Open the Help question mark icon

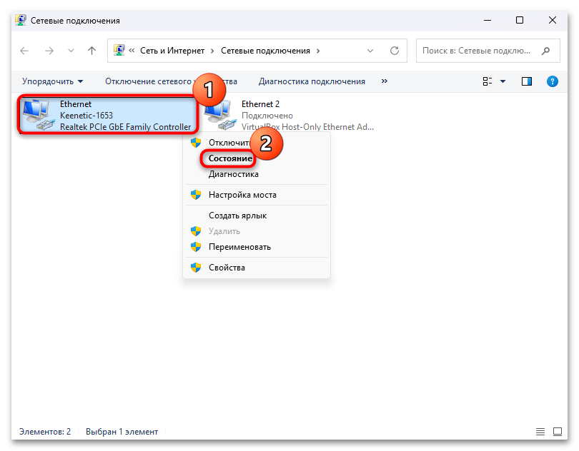pos(552,81)
